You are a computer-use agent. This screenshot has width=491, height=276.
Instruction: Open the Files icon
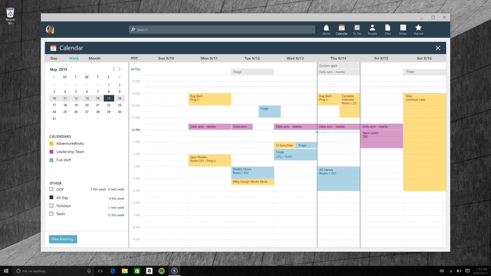pyautogui.click(x=388, y=29)
